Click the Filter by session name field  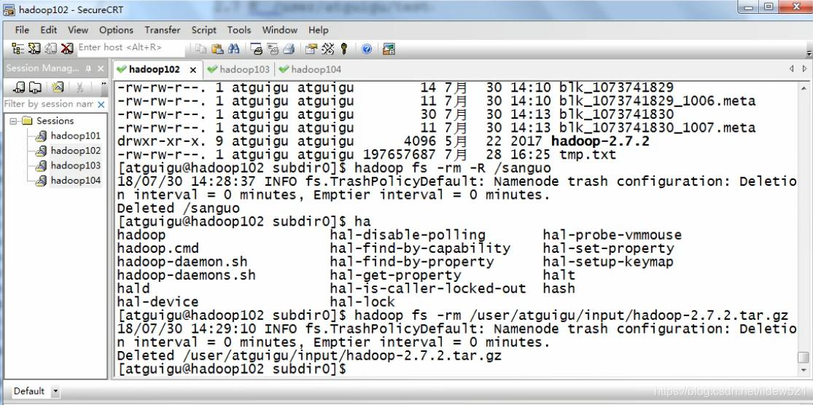(49, 104)
